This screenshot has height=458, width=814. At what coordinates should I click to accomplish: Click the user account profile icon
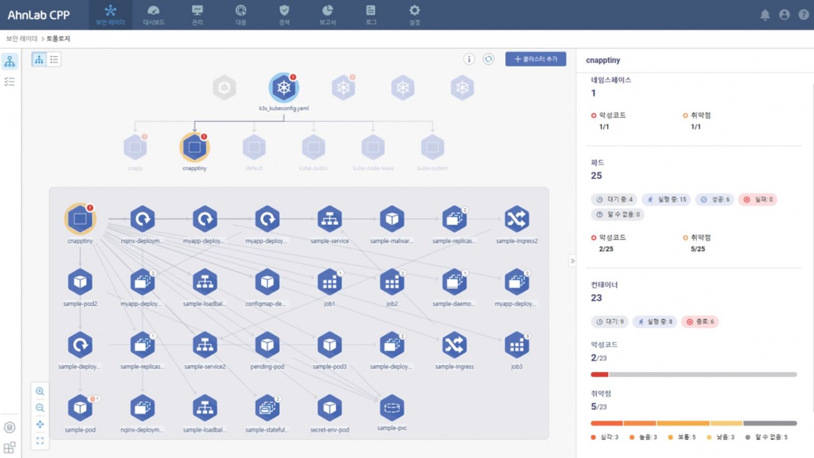click(784, 15)
